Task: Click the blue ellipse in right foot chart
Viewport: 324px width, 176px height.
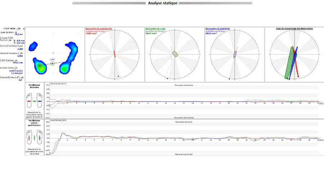Action: pos(235,54)
